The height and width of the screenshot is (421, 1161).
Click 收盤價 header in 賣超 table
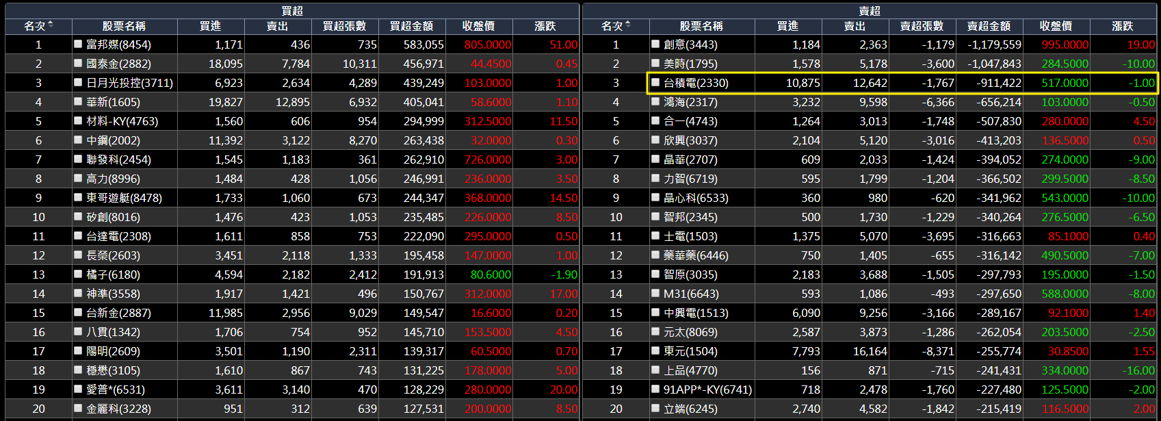(1056, 26)
